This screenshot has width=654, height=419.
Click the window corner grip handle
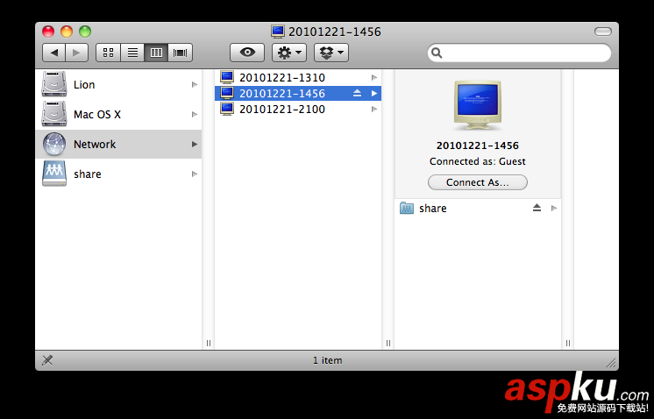coord(611,363)
